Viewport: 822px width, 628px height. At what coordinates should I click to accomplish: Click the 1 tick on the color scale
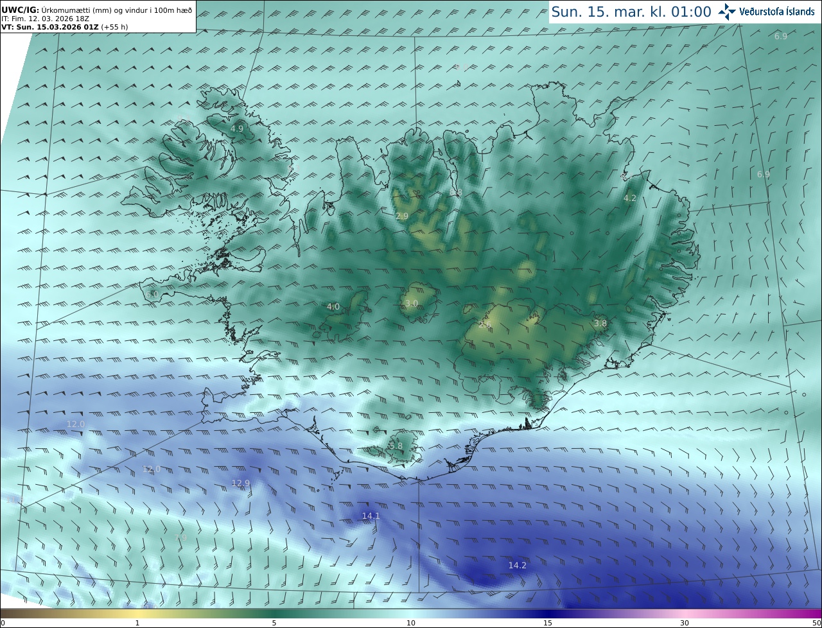click(x=137, y=623)
